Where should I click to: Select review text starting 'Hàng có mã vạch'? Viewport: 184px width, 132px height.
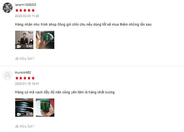point(65,92)
